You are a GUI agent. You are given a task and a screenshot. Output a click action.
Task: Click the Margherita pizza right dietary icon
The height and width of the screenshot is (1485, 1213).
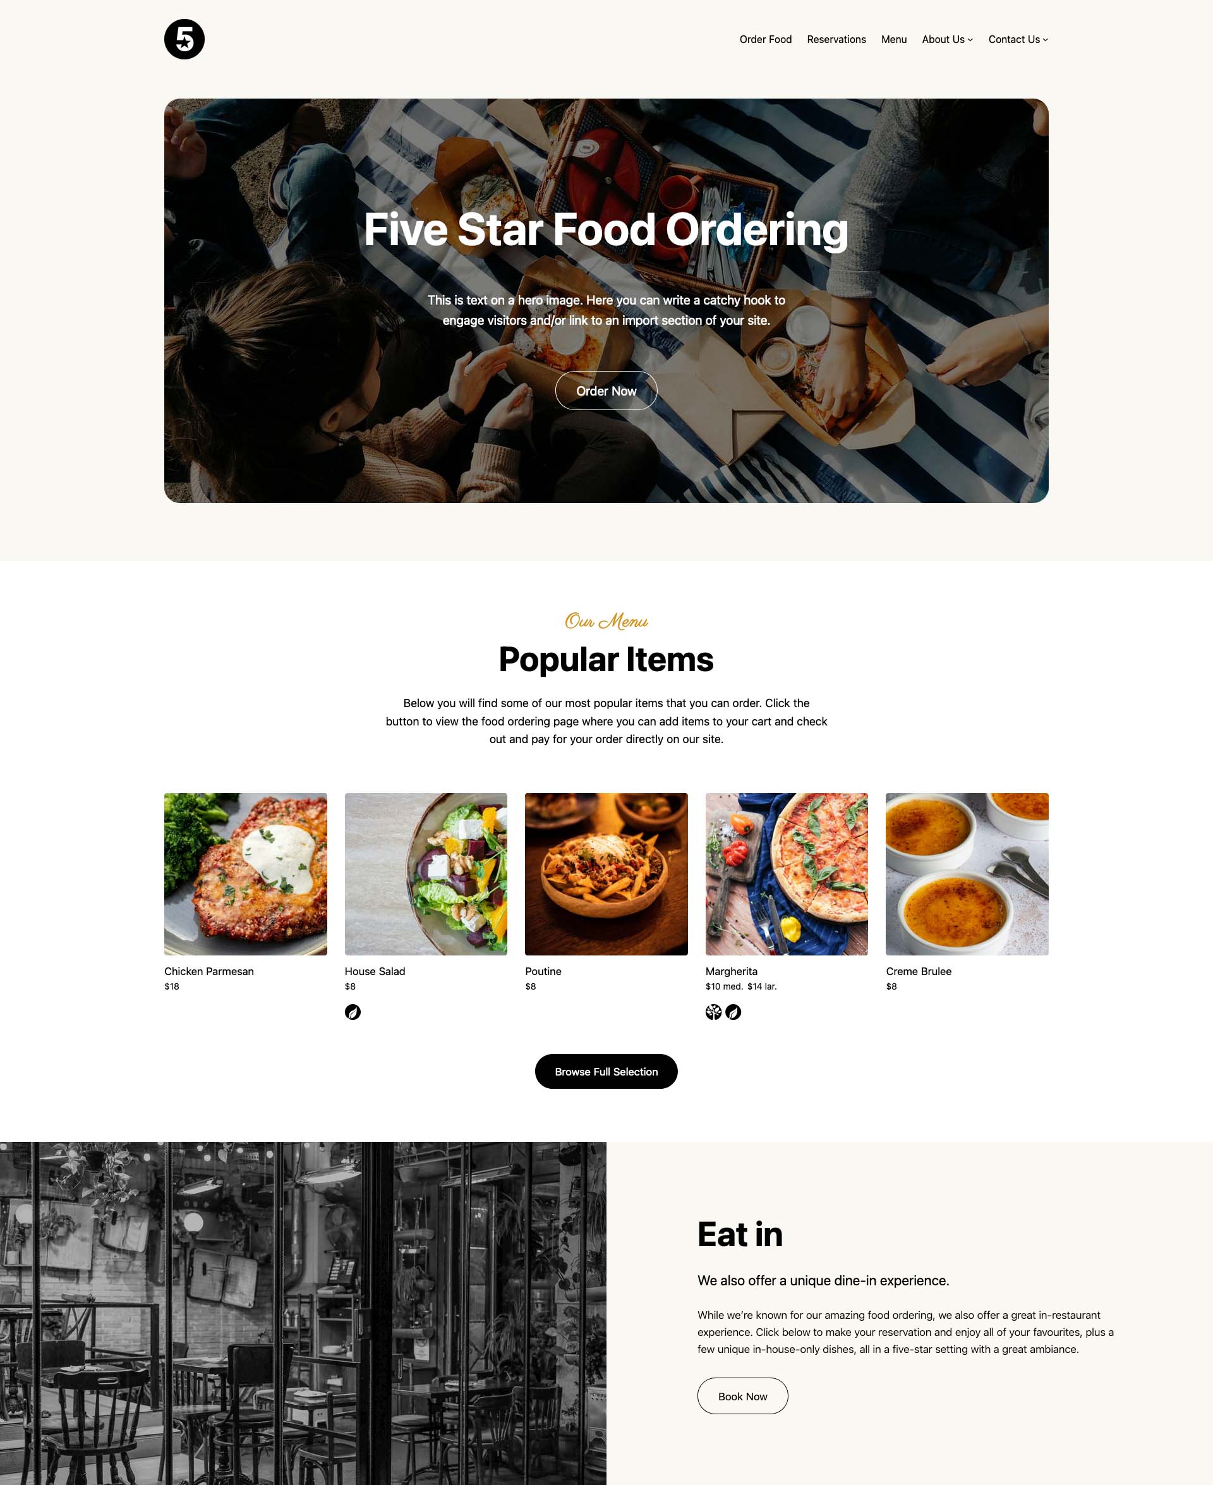[732, 1012]
